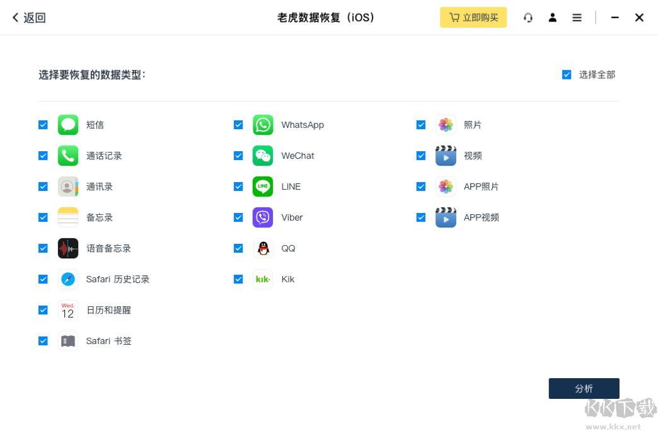
Task: Click the WeChat icon
Action: (263, 156)
